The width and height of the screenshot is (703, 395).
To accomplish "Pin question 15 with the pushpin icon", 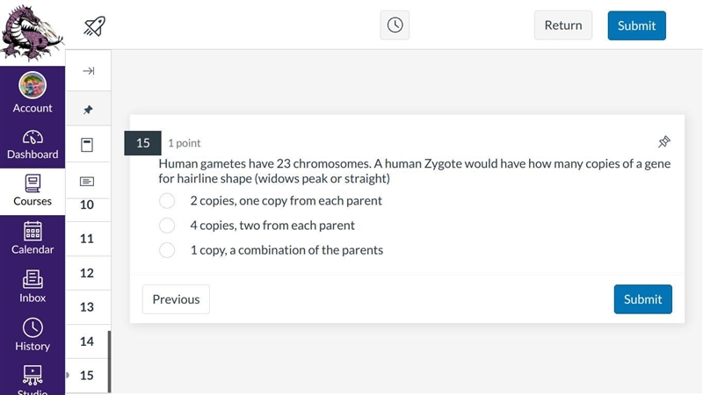I will click(664, 142).
